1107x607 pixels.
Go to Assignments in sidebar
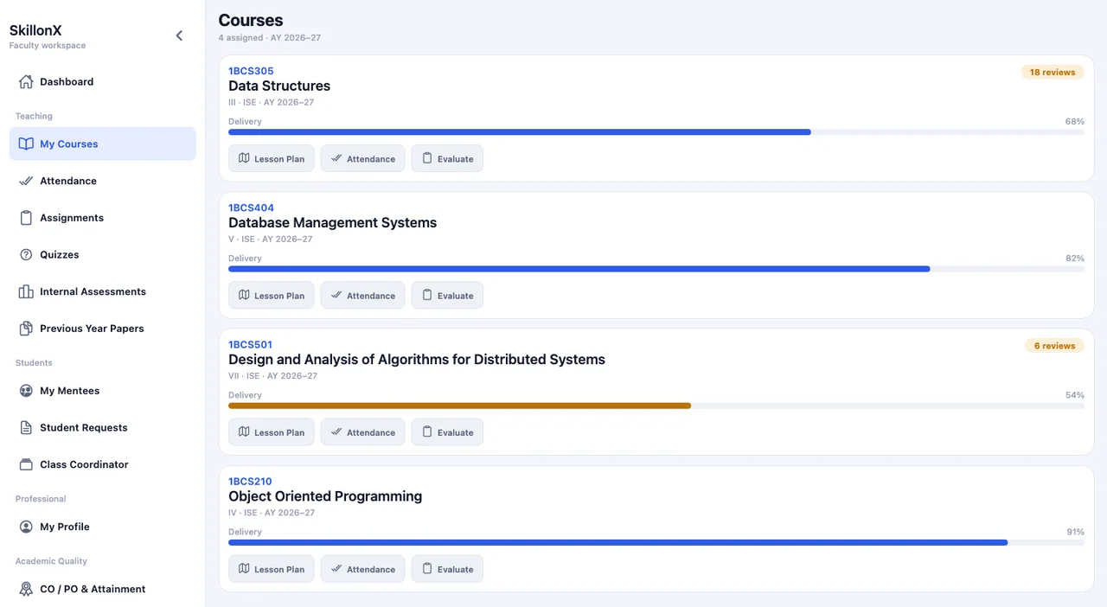(x=103, y=218)
